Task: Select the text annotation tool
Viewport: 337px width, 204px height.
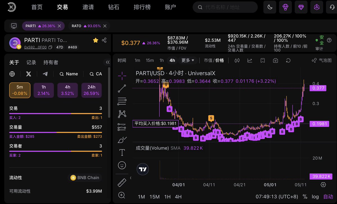Action: 122,152
